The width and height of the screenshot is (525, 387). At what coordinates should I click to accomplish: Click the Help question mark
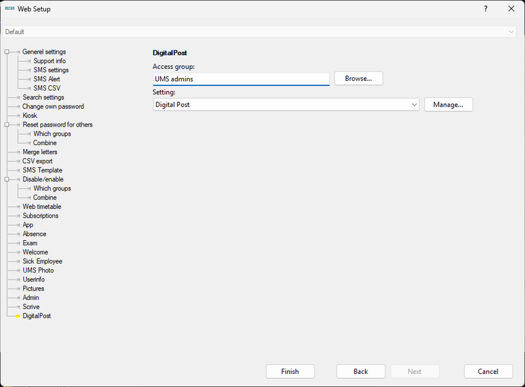click(484, 9)
